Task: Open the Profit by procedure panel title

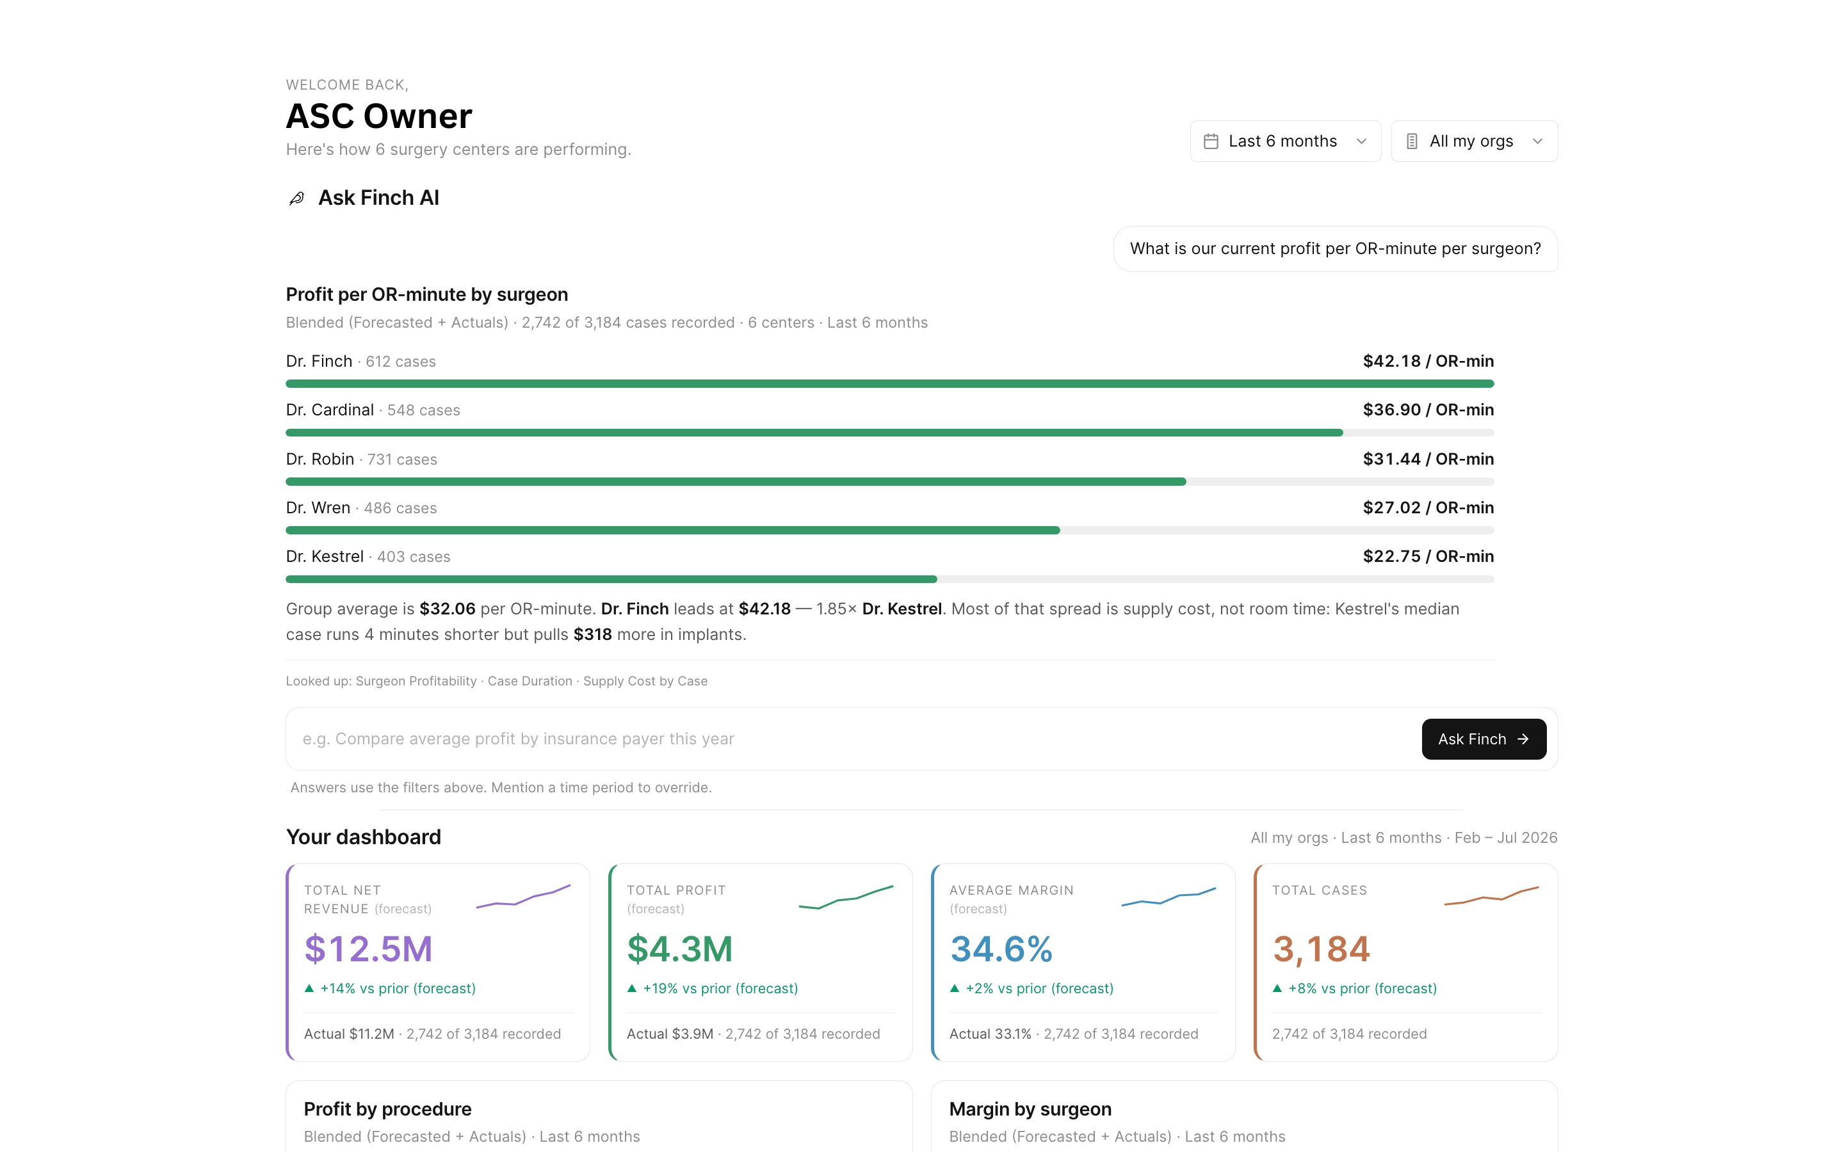Action: [x=387, y=1109]
